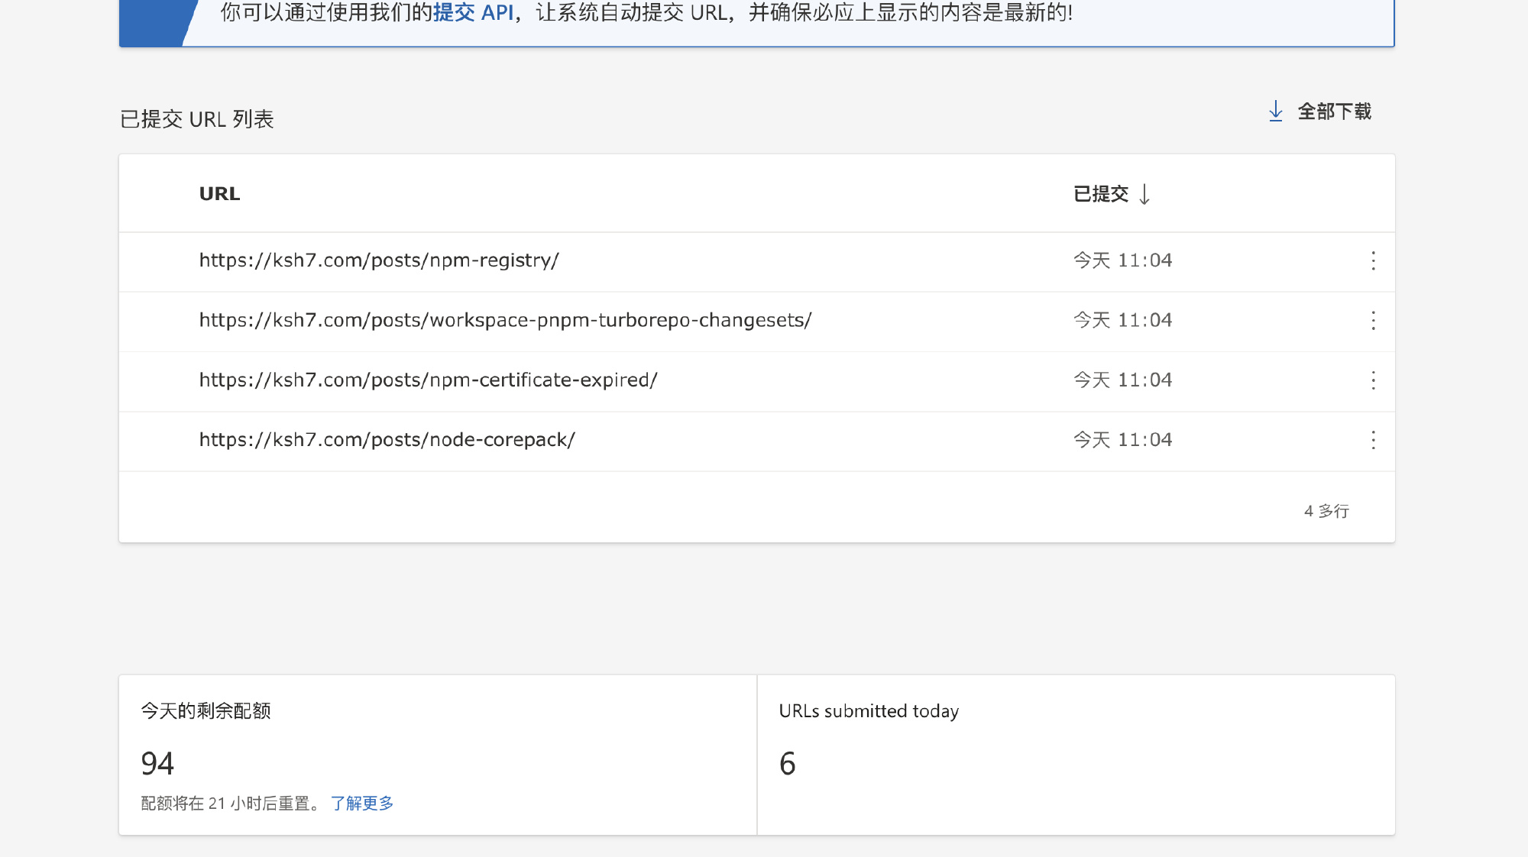Click the 今天 11:04 time in the node-corepack row
Viewport: 1528px width, 857px height.
1122,440
